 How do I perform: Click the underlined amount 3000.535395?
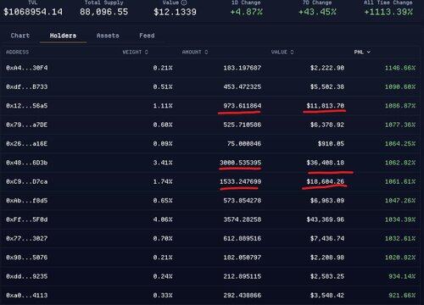[241, 163]
